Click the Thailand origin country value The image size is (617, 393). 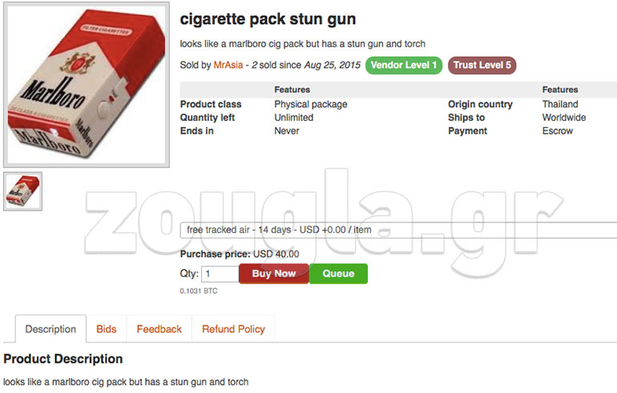[x=560, y=104]
